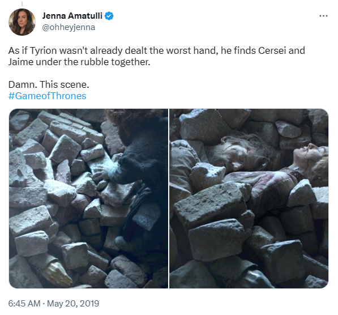Click the divider between the two photos
Viewport: 338px width, 315px height.
(x=169, y=198)
